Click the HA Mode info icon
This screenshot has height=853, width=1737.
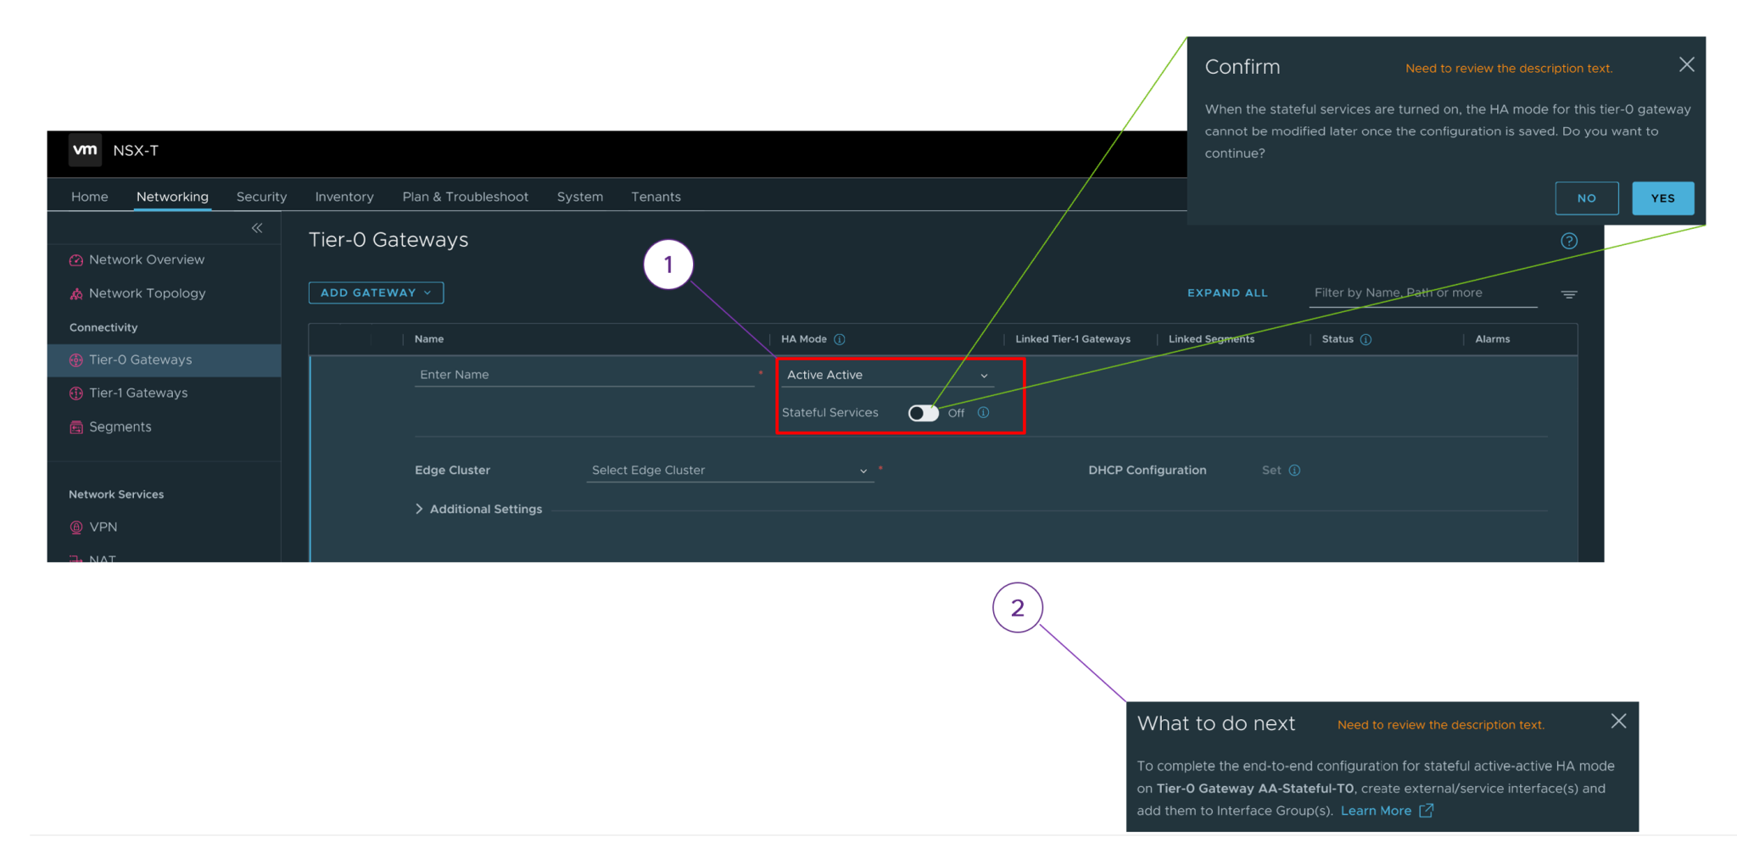tap(840, 338)
